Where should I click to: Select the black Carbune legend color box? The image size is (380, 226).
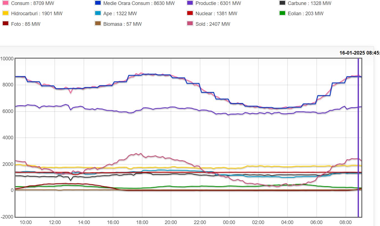tap(282, 3)
